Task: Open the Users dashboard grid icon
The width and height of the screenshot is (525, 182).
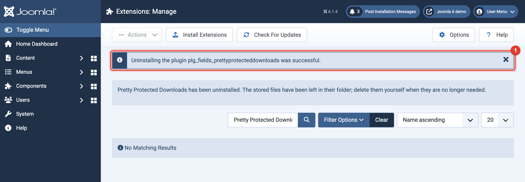Action: [x=94, y=100]
